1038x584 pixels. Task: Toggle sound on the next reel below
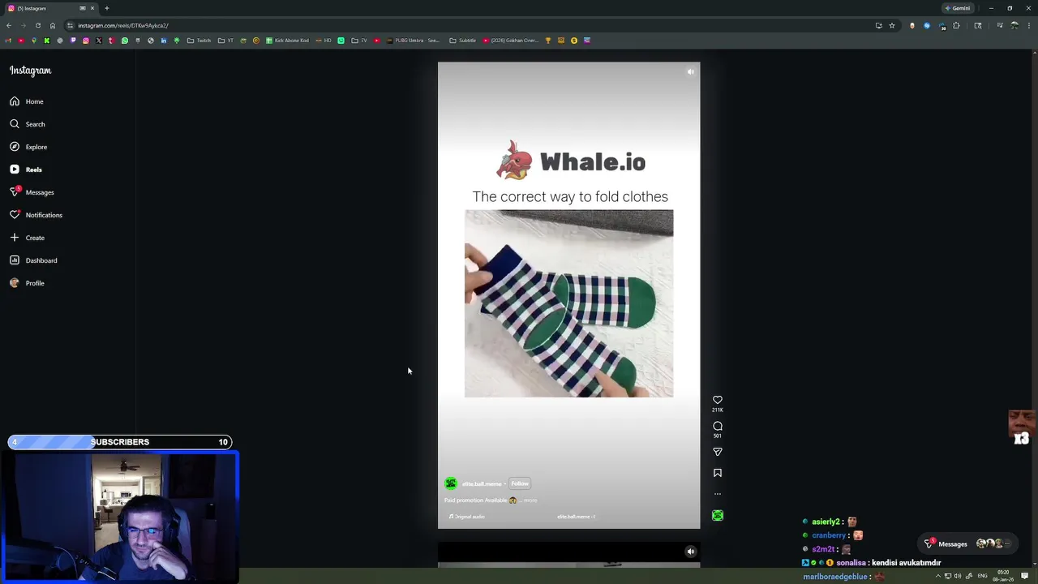(690, 552)
